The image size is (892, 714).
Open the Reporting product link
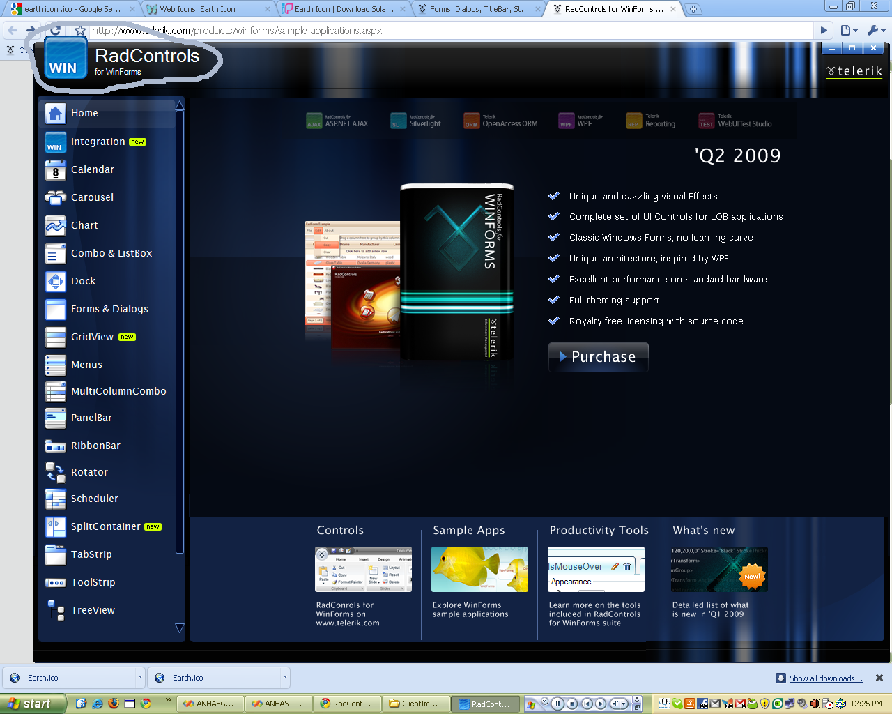coord(651,121)
